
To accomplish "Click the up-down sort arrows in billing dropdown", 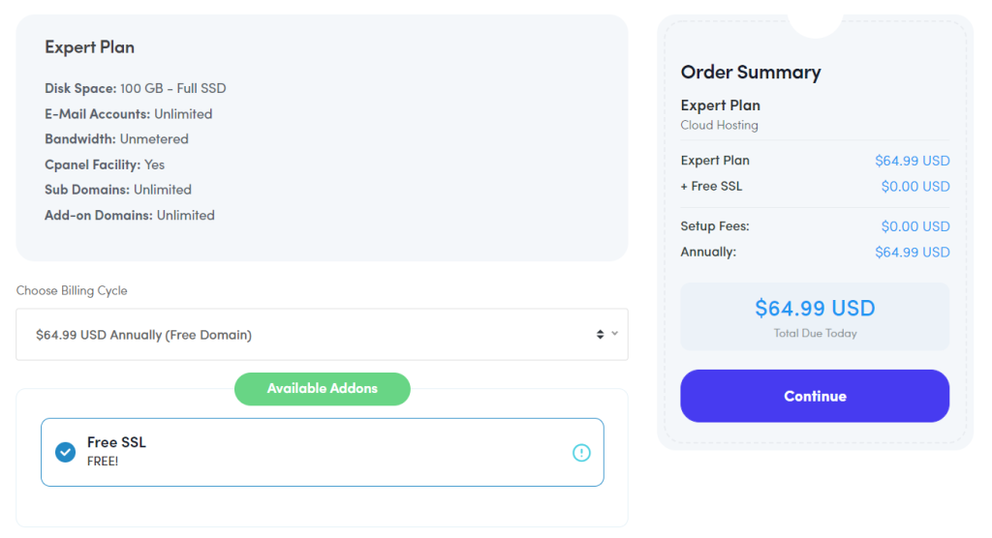I will 600,335.
